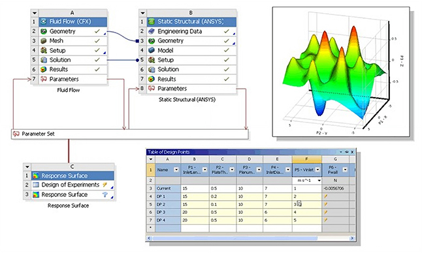Open the Engineering Data cell icon
This screenshot has width=422, height=253.
pos(152,31)
